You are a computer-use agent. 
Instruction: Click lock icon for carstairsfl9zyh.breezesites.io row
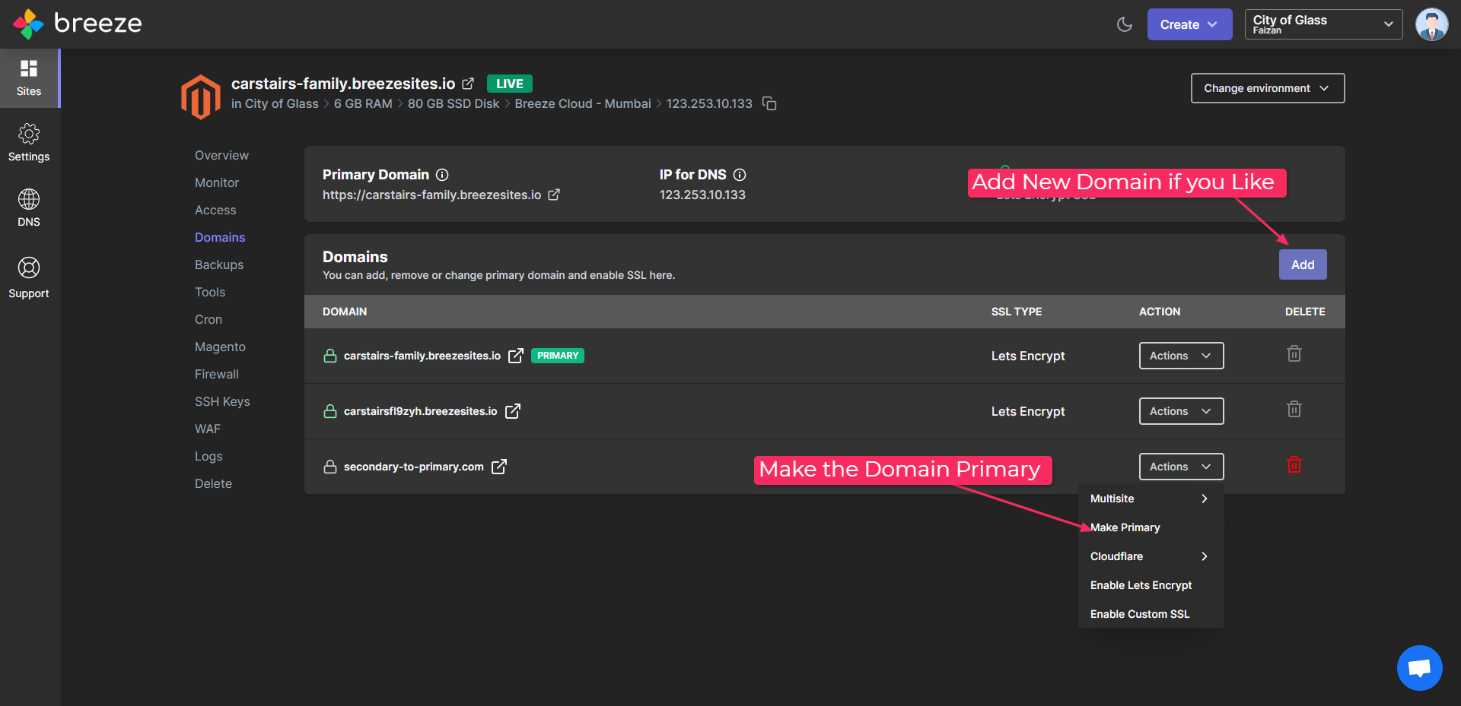tap(330, 411)
